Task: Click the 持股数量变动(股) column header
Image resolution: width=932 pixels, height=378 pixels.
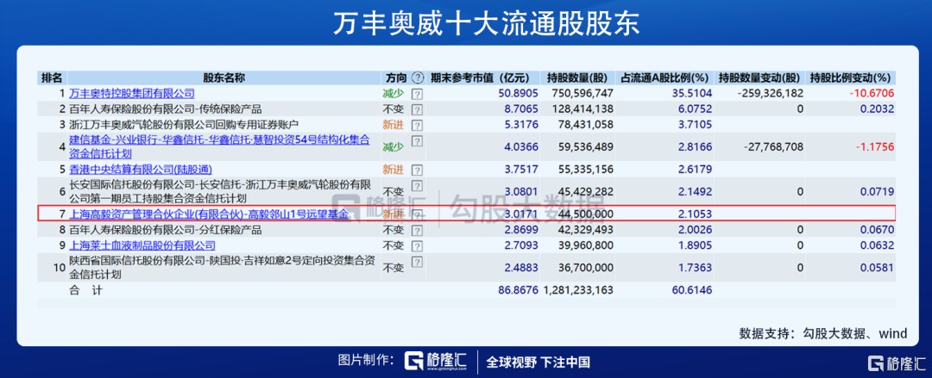Action: [x=759, y=77]
